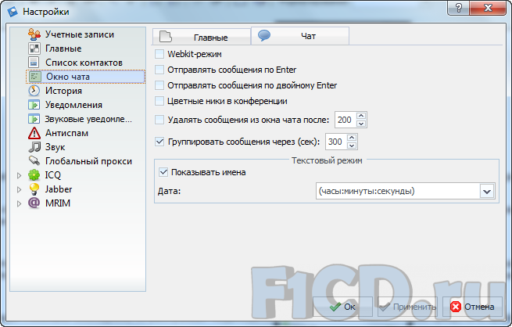Screen dimensions: 512x327
Task: Select the MRIM label in tree
Action: 58,203
